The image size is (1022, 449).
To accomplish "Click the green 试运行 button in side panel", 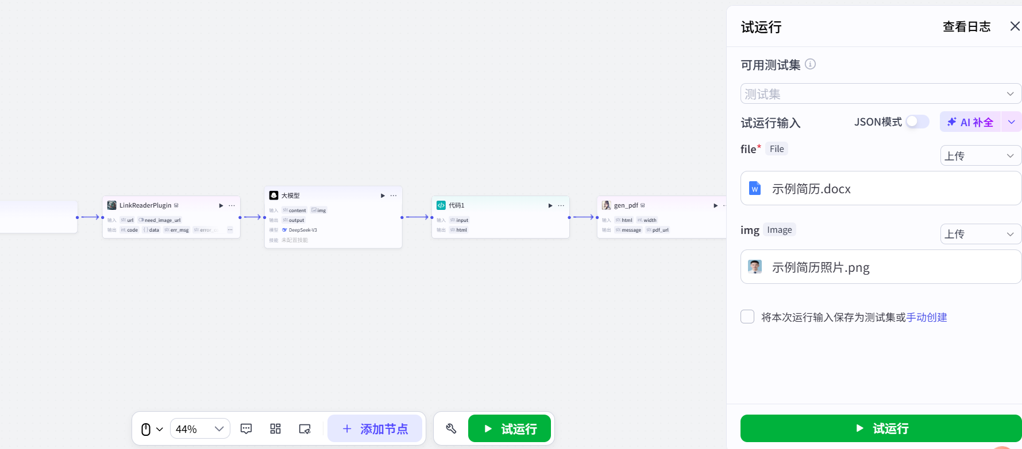I will tap(881, 428).
